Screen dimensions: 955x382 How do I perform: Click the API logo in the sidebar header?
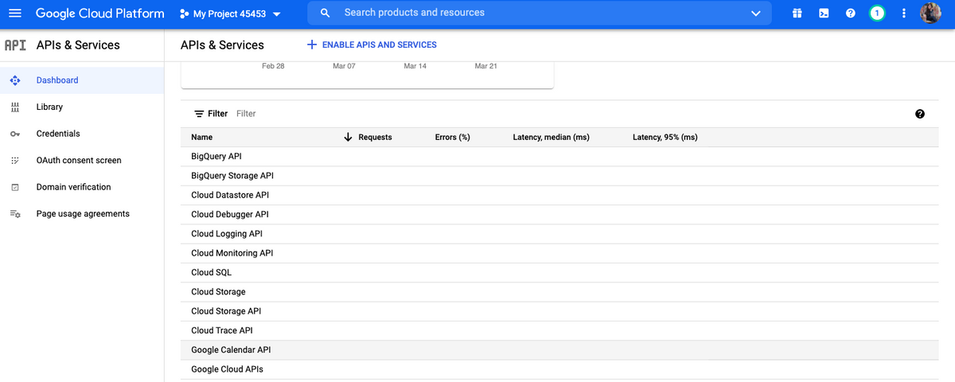(15, 45)
